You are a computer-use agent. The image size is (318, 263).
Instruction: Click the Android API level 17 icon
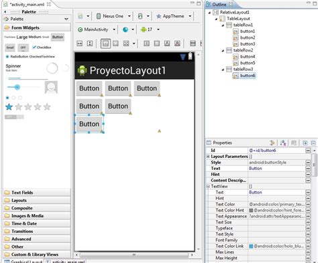coord(144,29)
